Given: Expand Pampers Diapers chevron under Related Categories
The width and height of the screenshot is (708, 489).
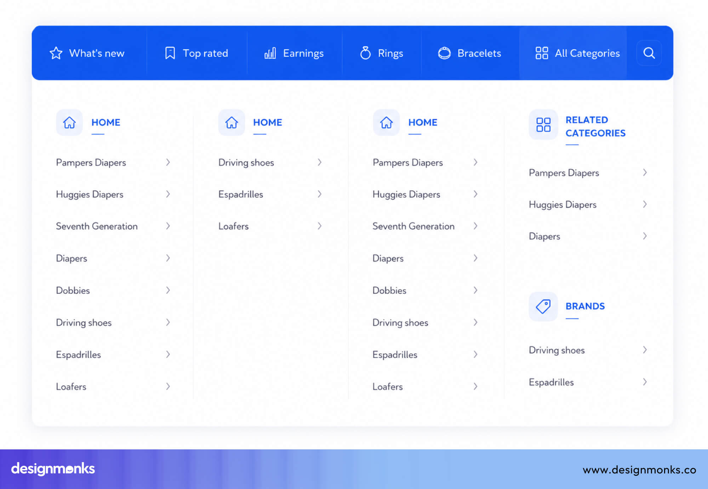Looking at the screenshot, I should tap(645, 173).
